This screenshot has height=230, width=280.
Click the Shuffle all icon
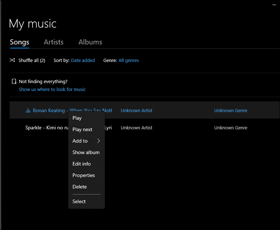(12, 60)
